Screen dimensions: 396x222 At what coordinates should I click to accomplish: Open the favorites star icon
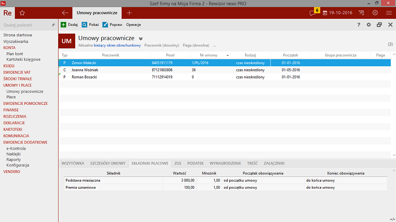[x=22, y=13]
